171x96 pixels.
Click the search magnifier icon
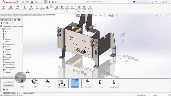click(x=151, y=2)
